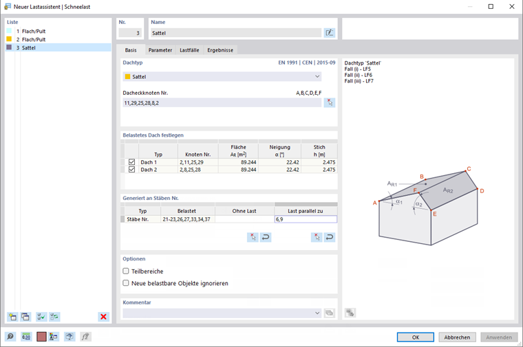
Task: Click the graphic settings icon under roof diagram
Action: 350,313
